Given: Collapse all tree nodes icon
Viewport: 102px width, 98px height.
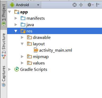Looking at the screenshot, I should coord(81,5).
